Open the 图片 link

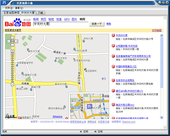pos(74,19)
